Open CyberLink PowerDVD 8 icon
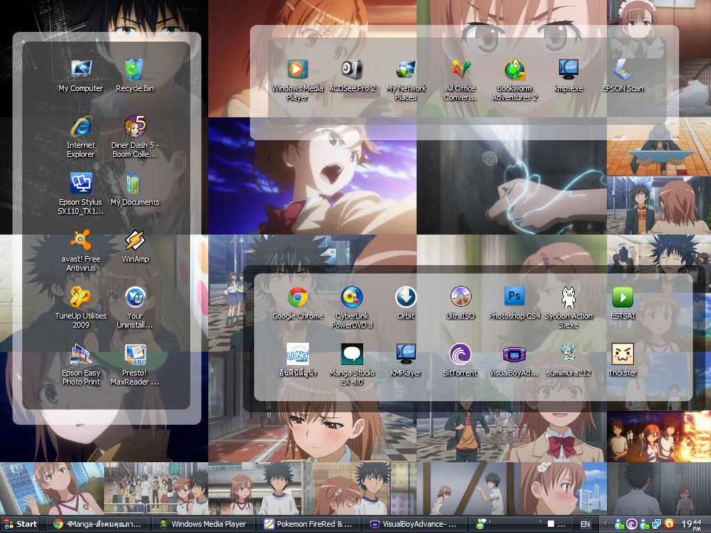 coord(352,307)
